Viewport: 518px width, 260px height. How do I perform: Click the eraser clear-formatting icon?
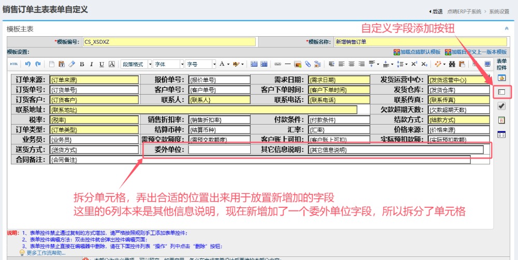[71, 64]
